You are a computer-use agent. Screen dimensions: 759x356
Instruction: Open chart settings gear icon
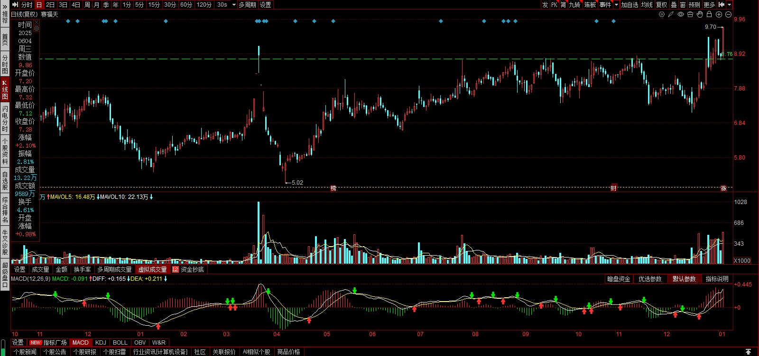click(662, 14)
